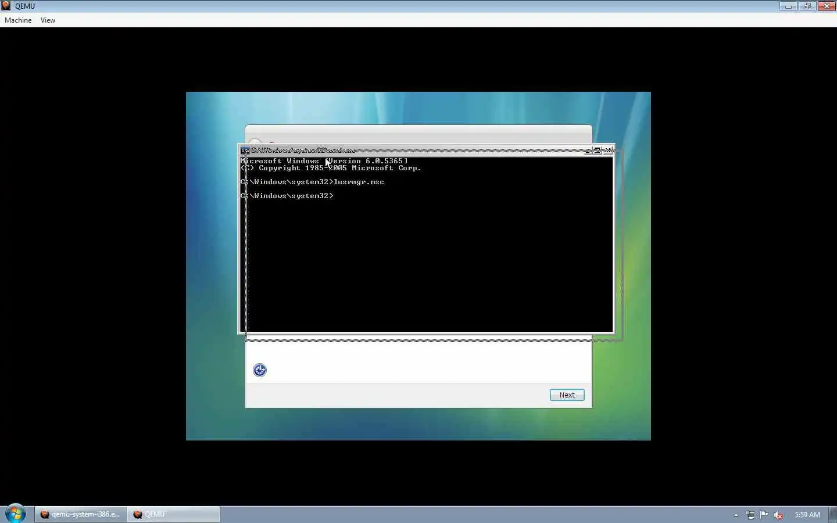Screen dimensions: 837x523
Task: Maximize the cmd.exe console window
Action: (598, 150)
